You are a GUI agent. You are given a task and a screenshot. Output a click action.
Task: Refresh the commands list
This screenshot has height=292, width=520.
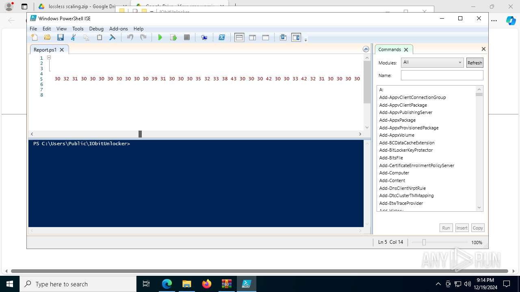[474, 63]
